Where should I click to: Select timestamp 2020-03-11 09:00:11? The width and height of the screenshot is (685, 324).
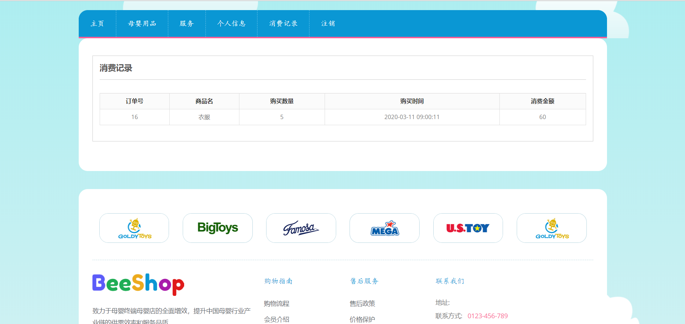coord(412,117)
